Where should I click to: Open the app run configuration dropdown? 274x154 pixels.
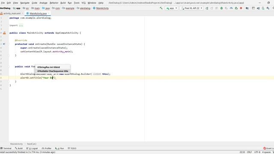point(172,8)
